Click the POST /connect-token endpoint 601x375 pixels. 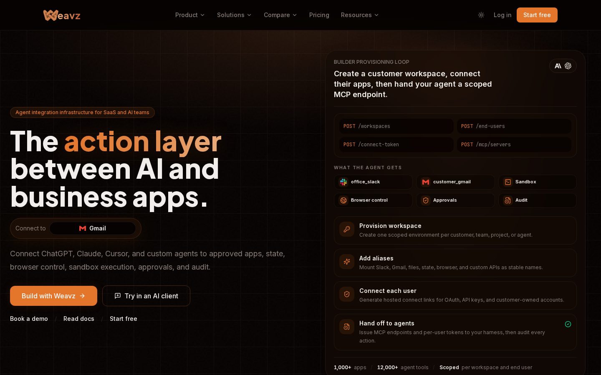396,145
